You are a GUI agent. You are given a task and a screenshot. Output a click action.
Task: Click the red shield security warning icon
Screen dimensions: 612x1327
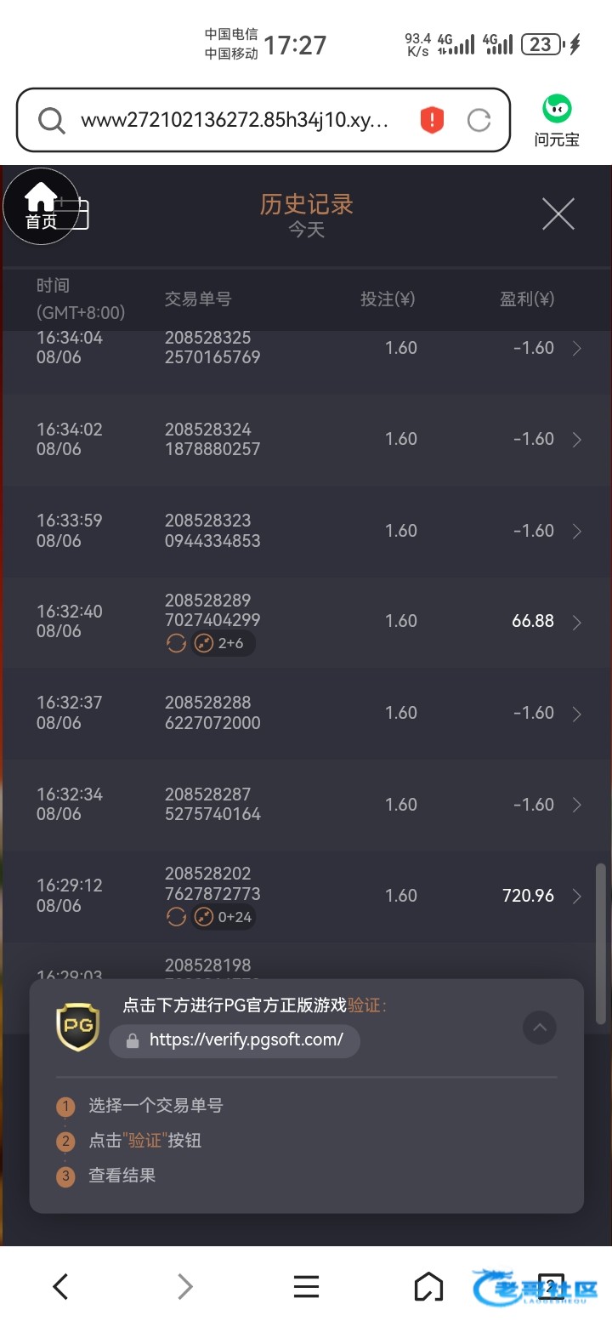pyautogui.click(x=432, y=120)
